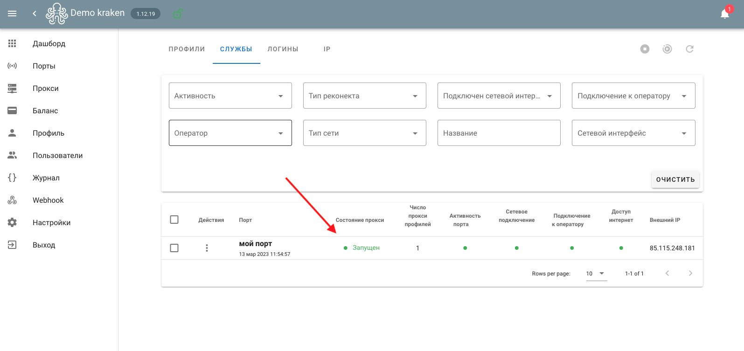Viewport: 744px width, 351px height.
Task: Click the Название input field
Action: click(499, 133)
